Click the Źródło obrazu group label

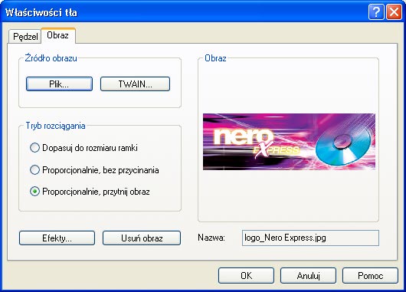pos(51,58)
